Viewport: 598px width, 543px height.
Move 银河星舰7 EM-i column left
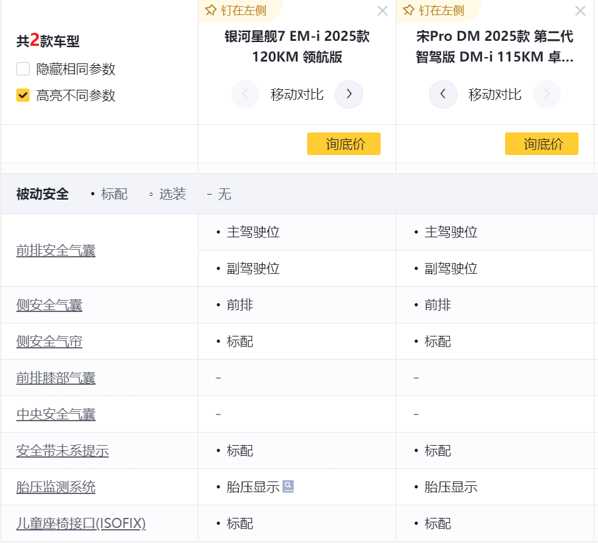(x=245, y=94)
